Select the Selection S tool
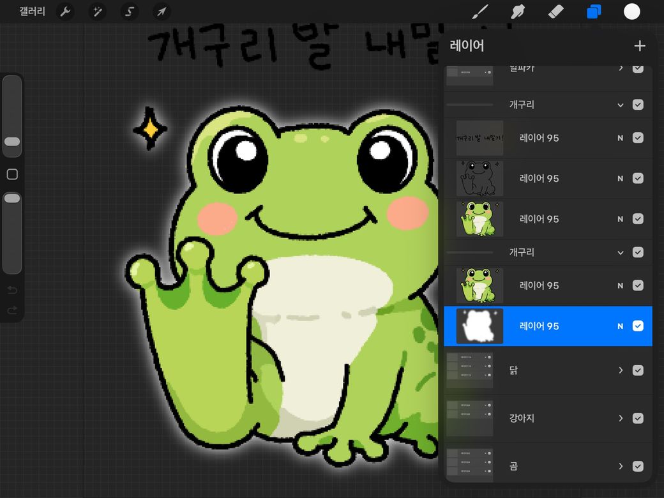 (130, 11)
